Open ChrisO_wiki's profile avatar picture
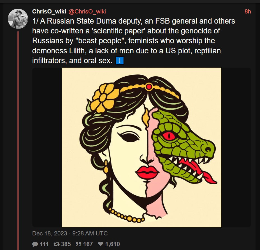The height and width of the screenshot is (250, 260). [18, 19]
